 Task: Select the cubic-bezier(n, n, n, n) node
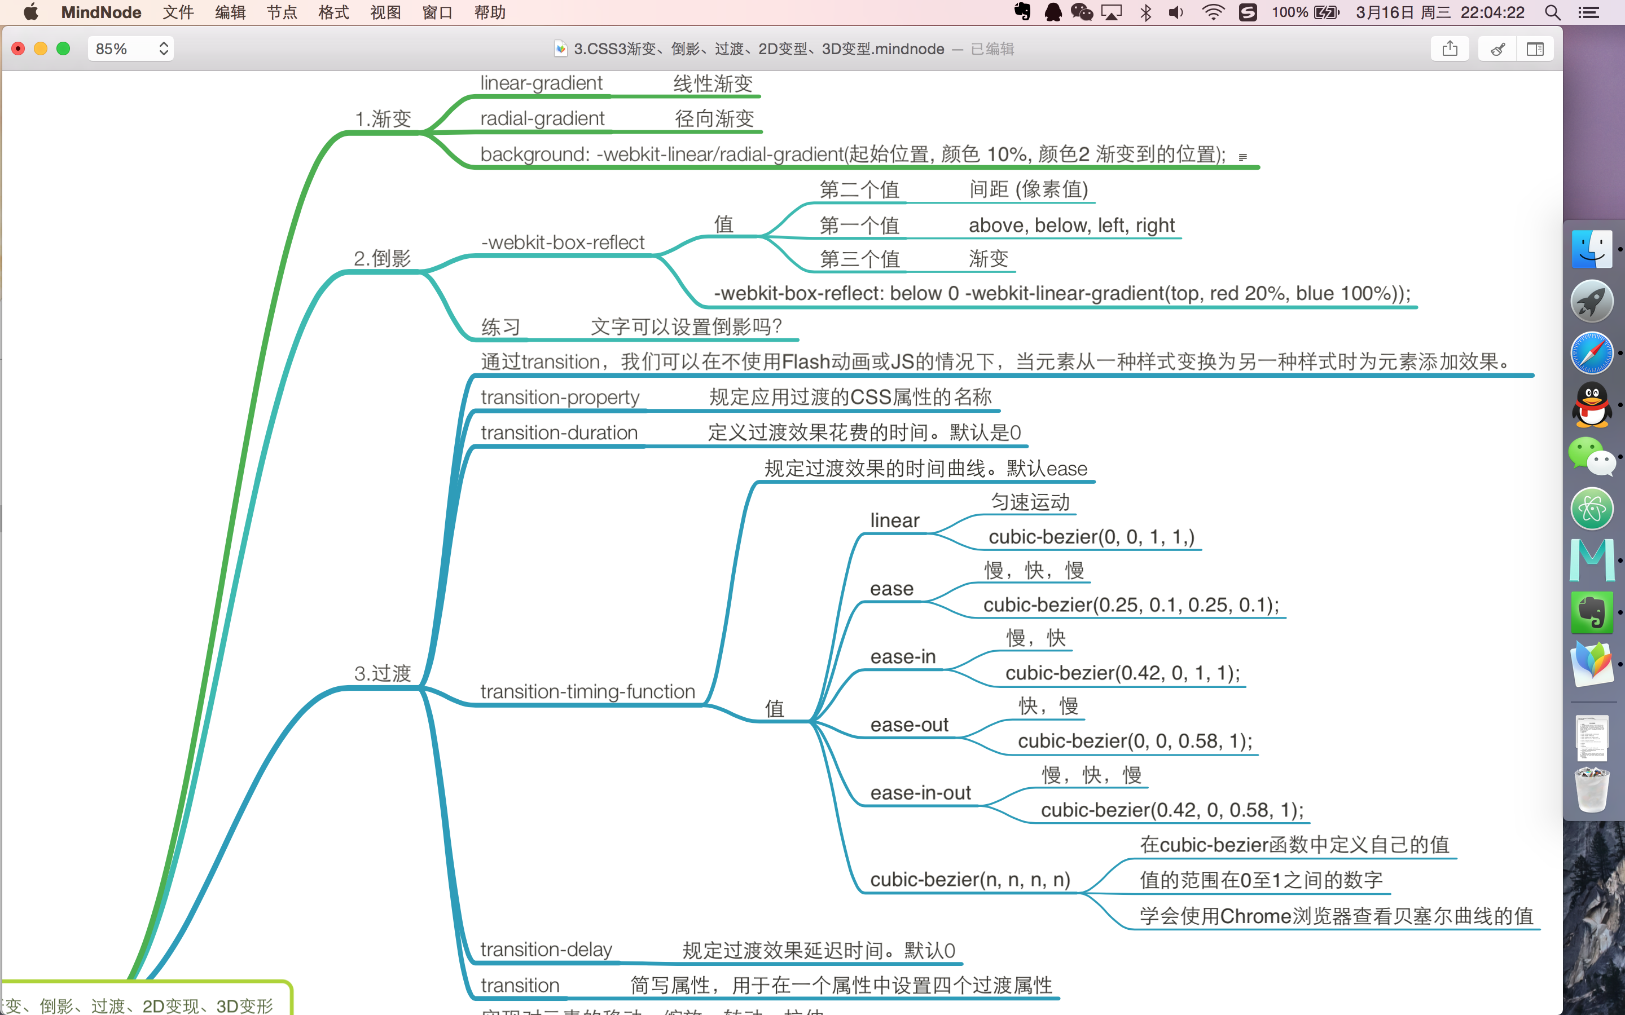(x=970, y=880)
